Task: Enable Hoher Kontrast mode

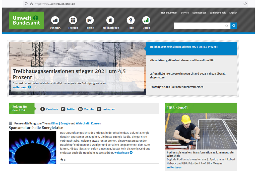Action: 169,13
